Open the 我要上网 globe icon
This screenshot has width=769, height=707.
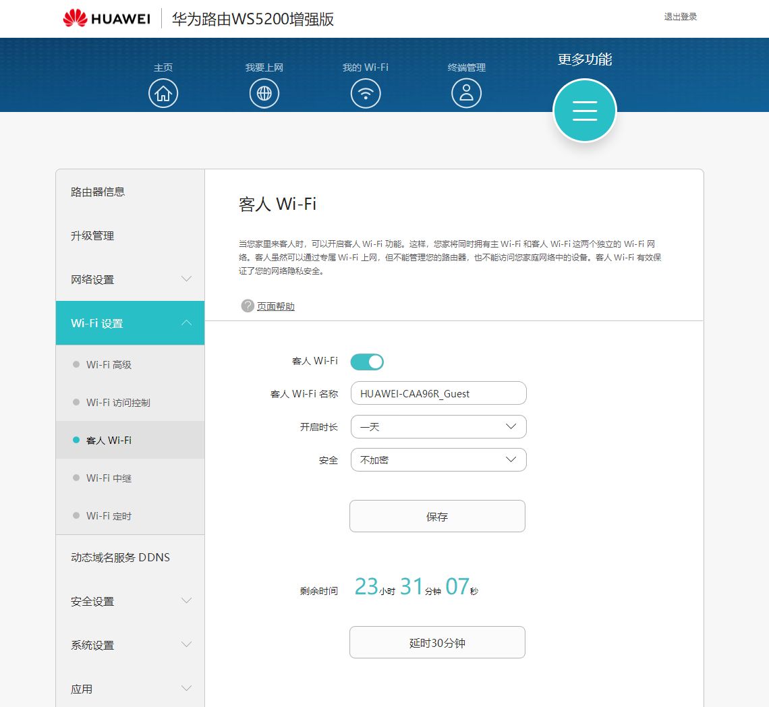click(264, 93)
